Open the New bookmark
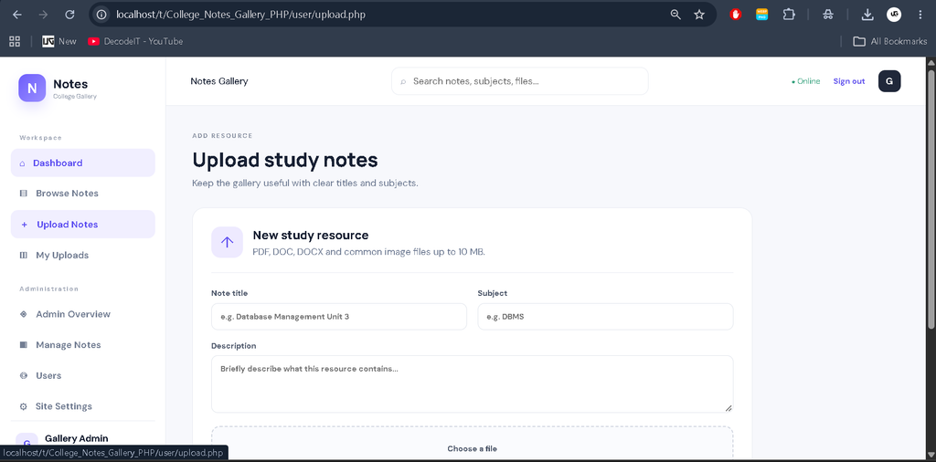Screen dimensions: 936x462 [59, 41]
